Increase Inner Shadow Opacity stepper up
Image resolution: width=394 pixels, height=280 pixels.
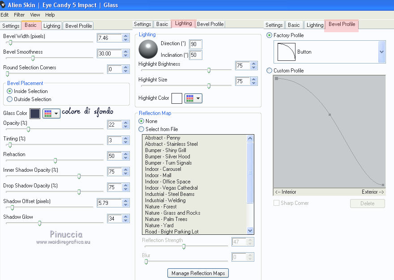tap(126, 170)
